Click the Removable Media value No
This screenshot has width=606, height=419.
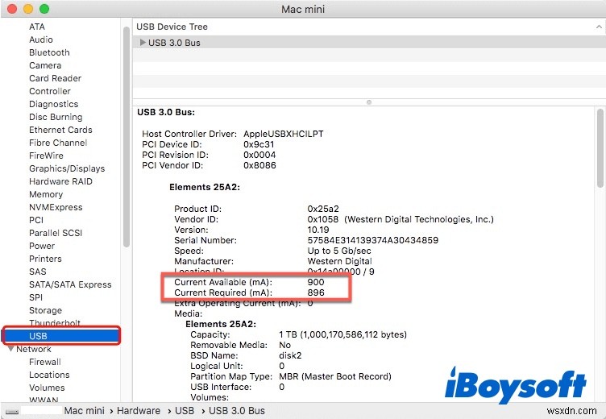point(284,345)
